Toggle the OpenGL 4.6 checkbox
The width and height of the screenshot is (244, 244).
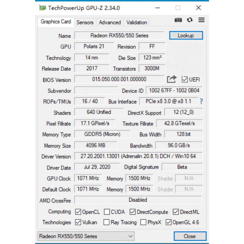tap(169, 222)
